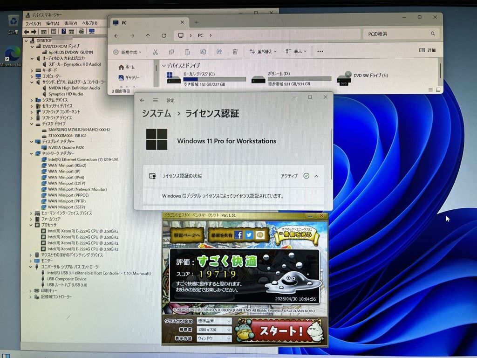This screenshot has height=358, width=477.
Task: Open the 表示 view dropdown in Explorer
Action: point(296,51)
